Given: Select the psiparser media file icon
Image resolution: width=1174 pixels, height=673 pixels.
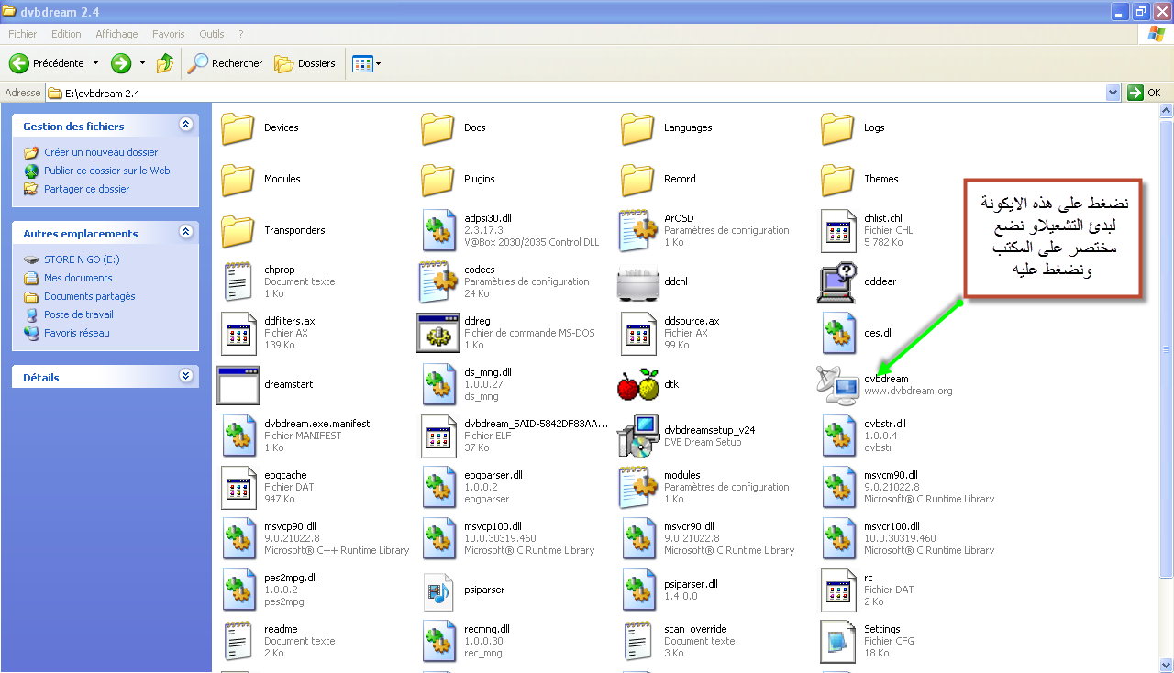Looking at the screenshot, I should point(438,590).
